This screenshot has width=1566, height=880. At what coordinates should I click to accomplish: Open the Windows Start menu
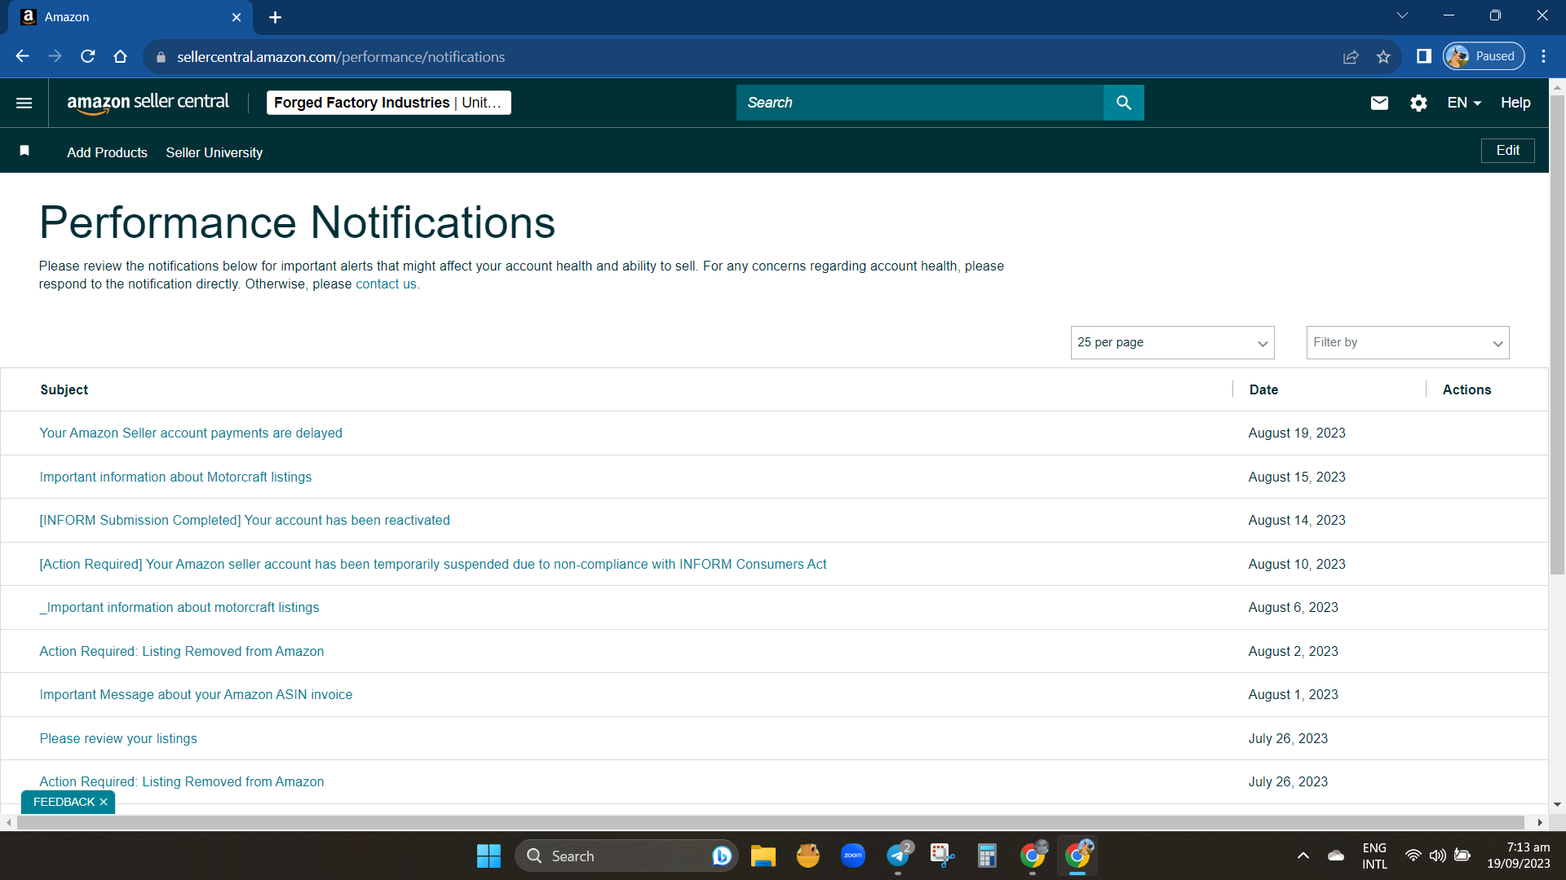(489, 856)
